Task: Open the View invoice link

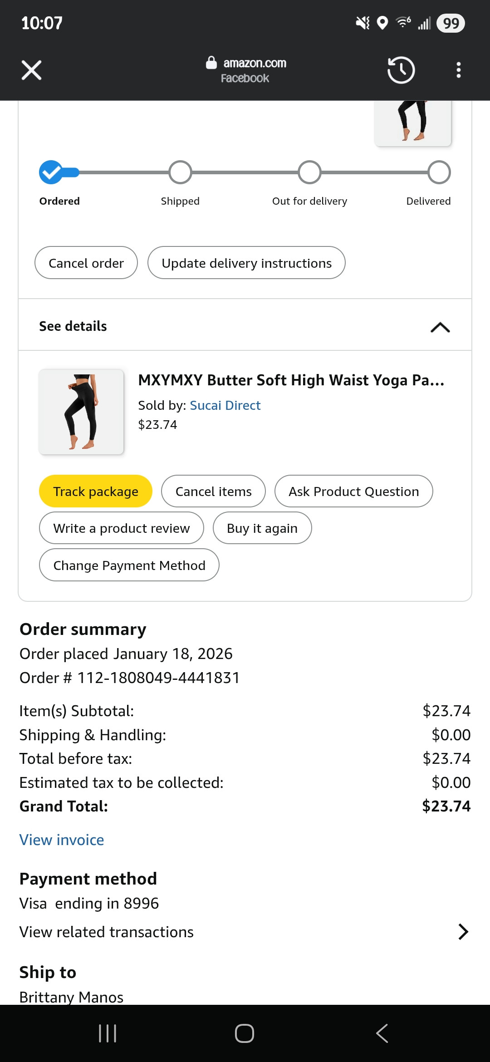Action: 62,840
